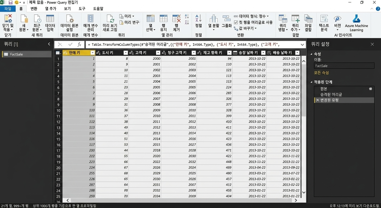Open filter dropdown for 도시 키 column
Screen dimensions: 381x208
tap(126, 53)
